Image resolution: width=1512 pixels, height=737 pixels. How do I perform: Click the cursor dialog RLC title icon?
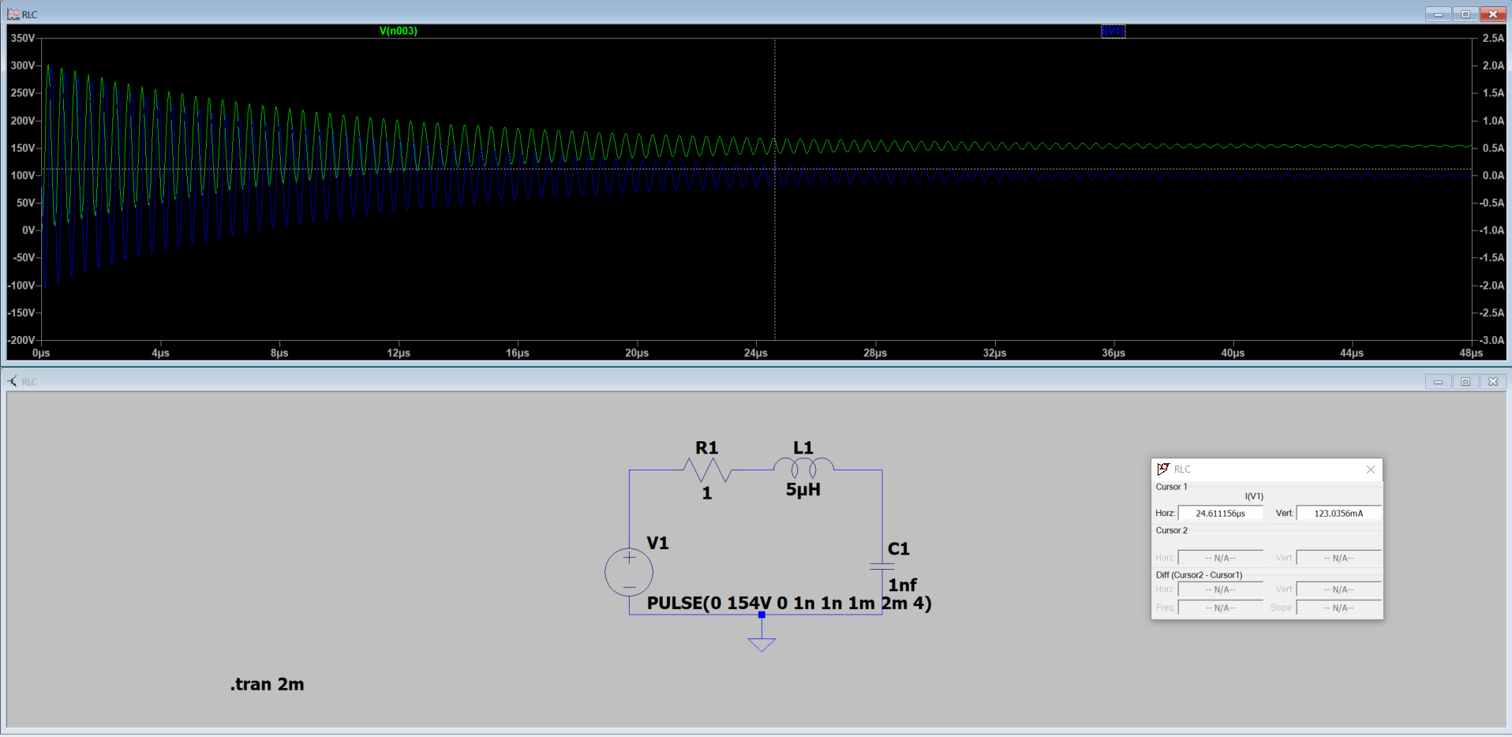pos(1163,469)
